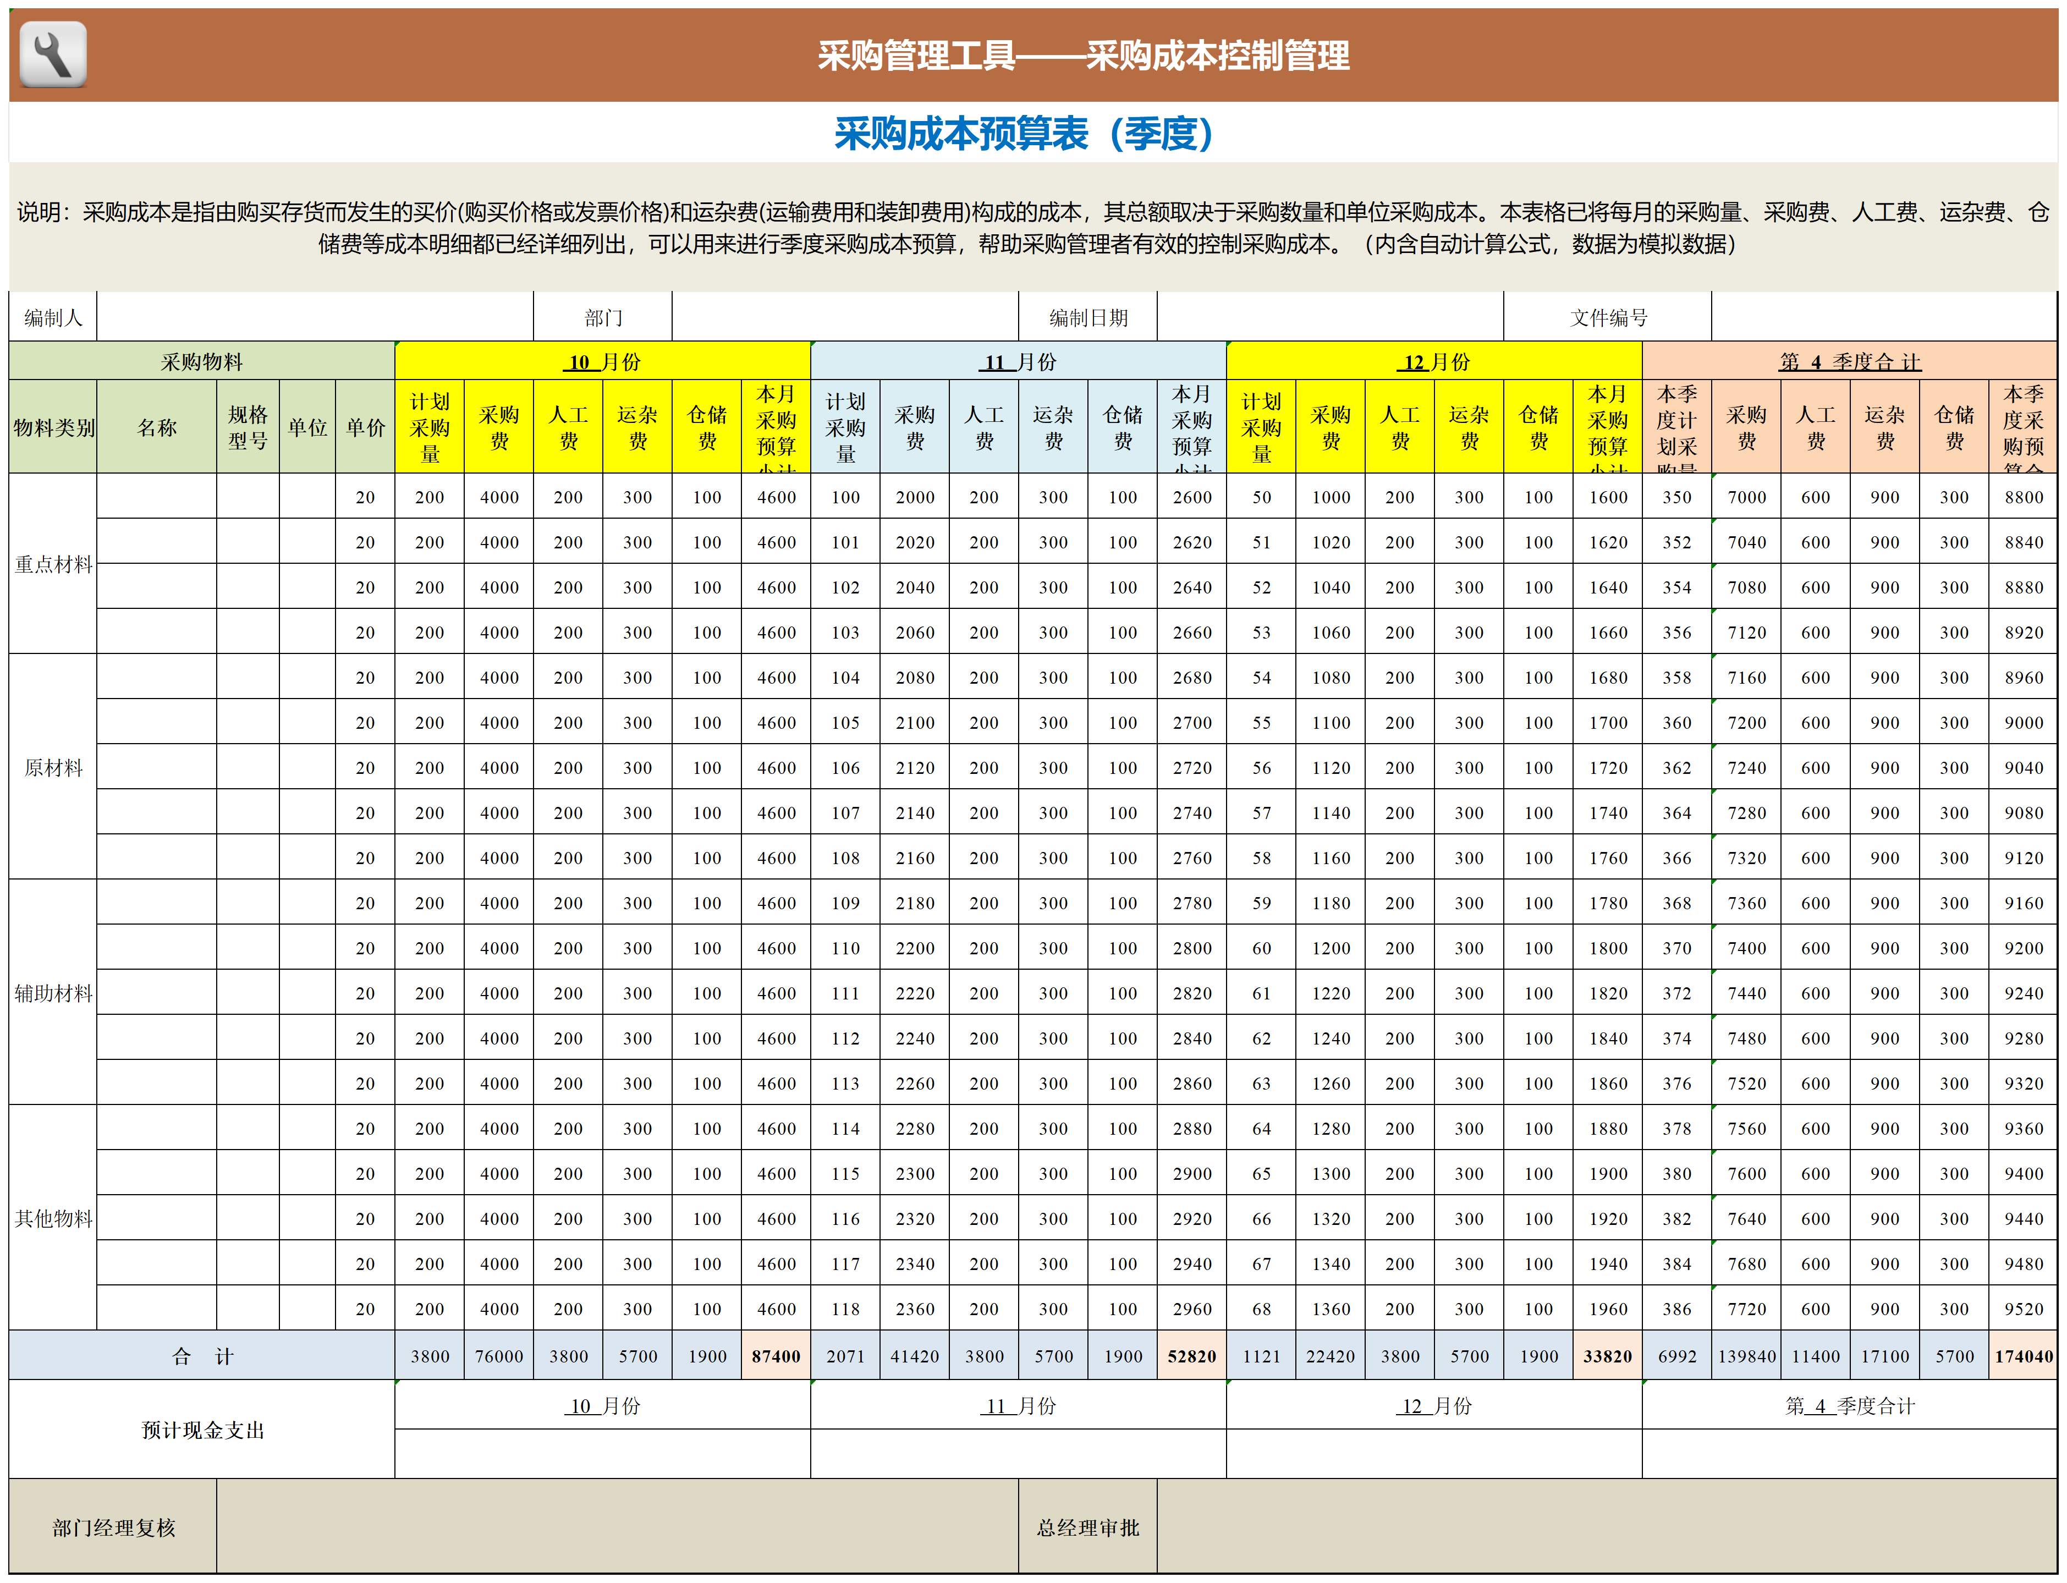Select the quarter grand total 174040
This screenshot has width=2067, height=1583.
tap(2022, 1355)
